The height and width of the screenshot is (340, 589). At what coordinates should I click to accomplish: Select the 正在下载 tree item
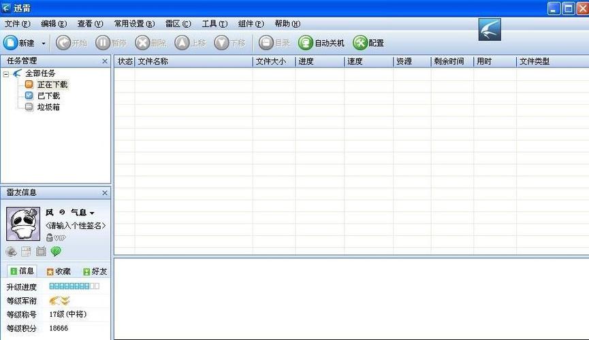coord(52,84)
